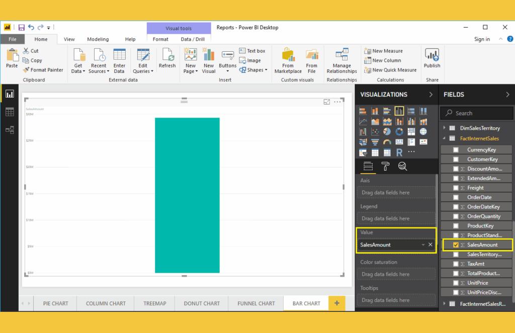Expand the FactInternetSalesR... table
This screenshot has height=333, width=515.
tap(444, 304)
